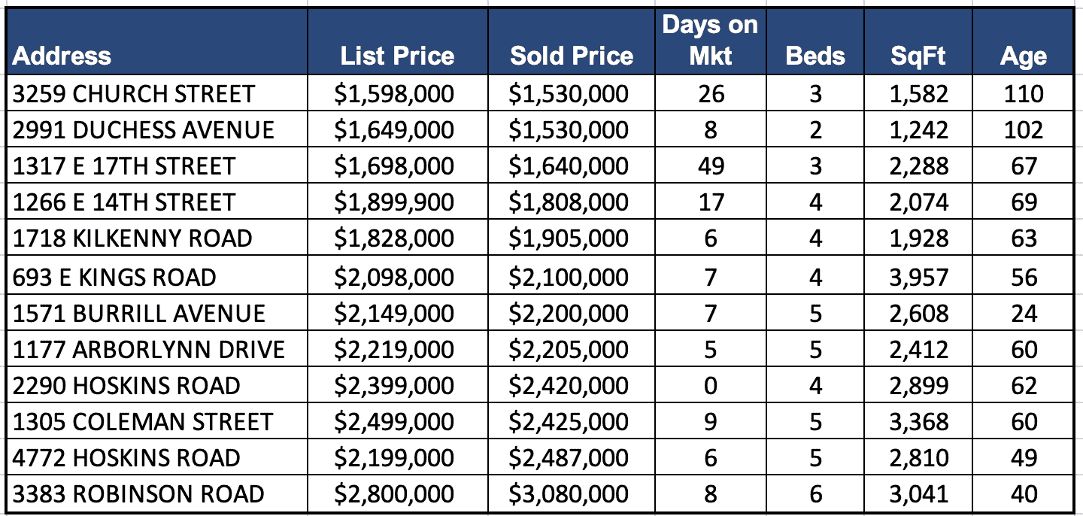This screenshot has height=516, width=1083.
Task: Select the 1718 KILKENNY ROAD cell
Action: (x=132, y=238)
